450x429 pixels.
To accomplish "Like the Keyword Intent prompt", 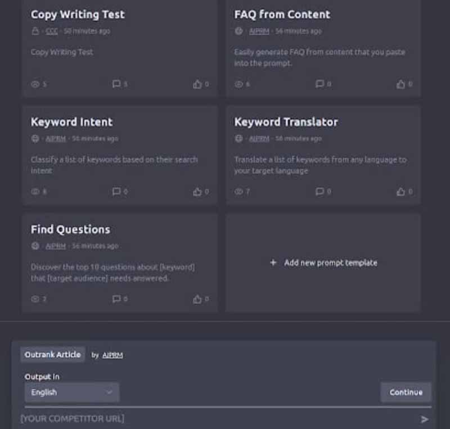I will pyautogui.click(x=197, y=192).
